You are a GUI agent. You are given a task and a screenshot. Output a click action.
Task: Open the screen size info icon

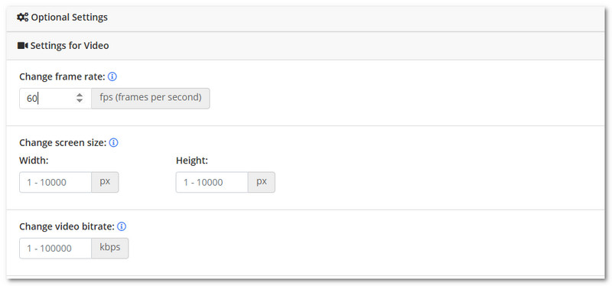(x=113, y=143)
